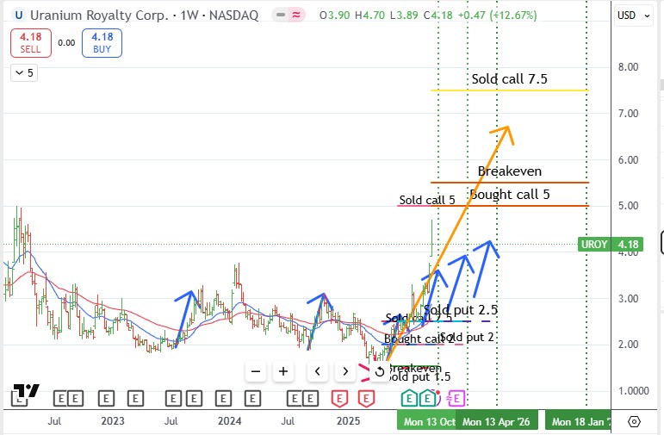This screenshot has width=664, height=435.
Task: Open the red earnings marker above 2025 label
Action: pyautogui.click(x=339, y=399)
